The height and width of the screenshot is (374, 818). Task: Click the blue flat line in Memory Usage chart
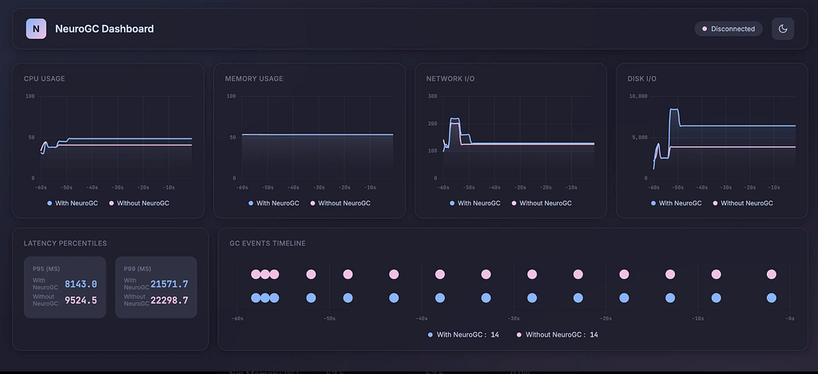click(317, 134)
